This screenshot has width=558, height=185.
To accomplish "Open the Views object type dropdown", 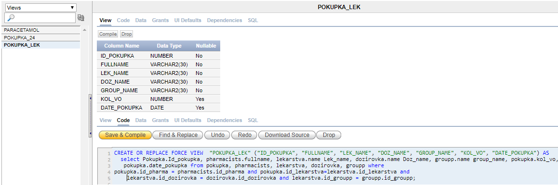I will click(41, 8).
